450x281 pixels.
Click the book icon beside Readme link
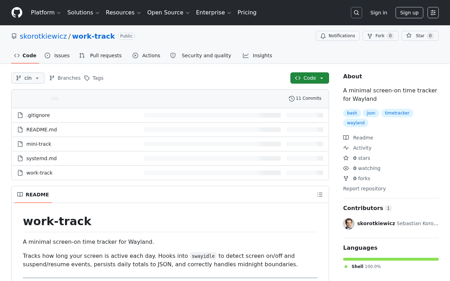(x=346, y=138)
